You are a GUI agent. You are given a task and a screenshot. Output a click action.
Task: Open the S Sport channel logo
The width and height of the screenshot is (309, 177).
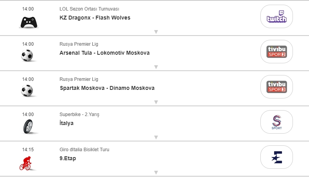point(276,122)
